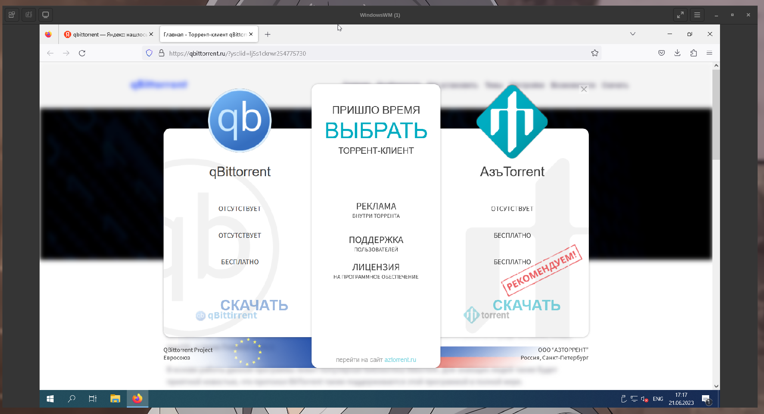Click the scrollbar up arrow
This screenshot has width=764, height=414.
(x=716, y=65)
